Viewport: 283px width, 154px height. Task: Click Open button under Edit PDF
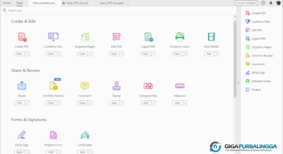pyautogui.click(x=114, y=54)
